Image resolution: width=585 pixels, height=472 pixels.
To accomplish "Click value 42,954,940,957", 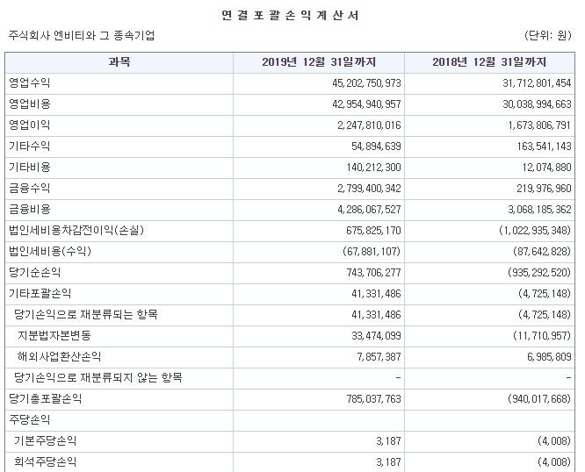I will [x=366, y=104].
